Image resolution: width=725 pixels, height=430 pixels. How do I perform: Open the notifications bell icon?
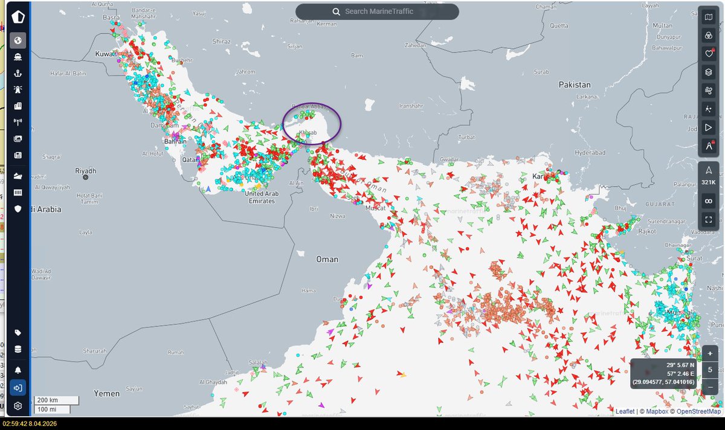[x=18, y=370]
